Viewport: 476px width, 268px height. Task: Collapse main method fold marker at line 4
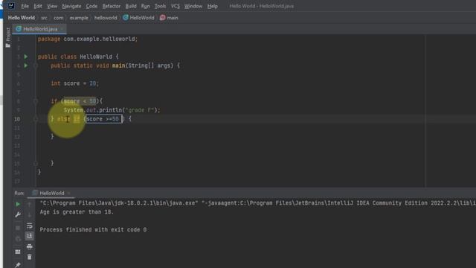36,66
